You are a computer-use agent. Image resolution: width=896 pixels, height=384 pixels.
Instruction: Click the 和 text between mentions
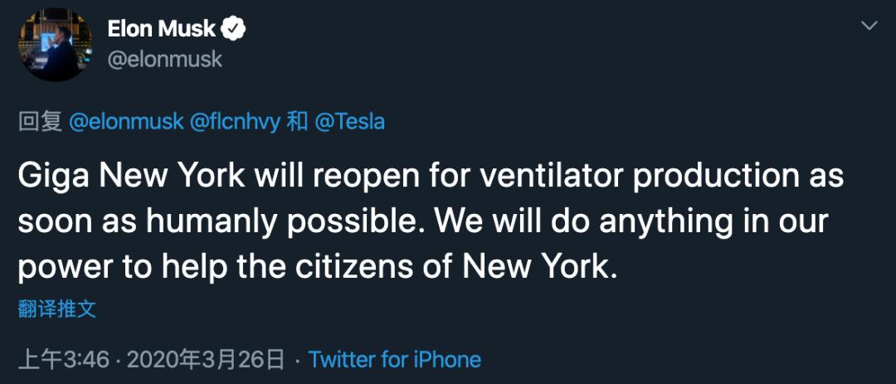[297, 122]
